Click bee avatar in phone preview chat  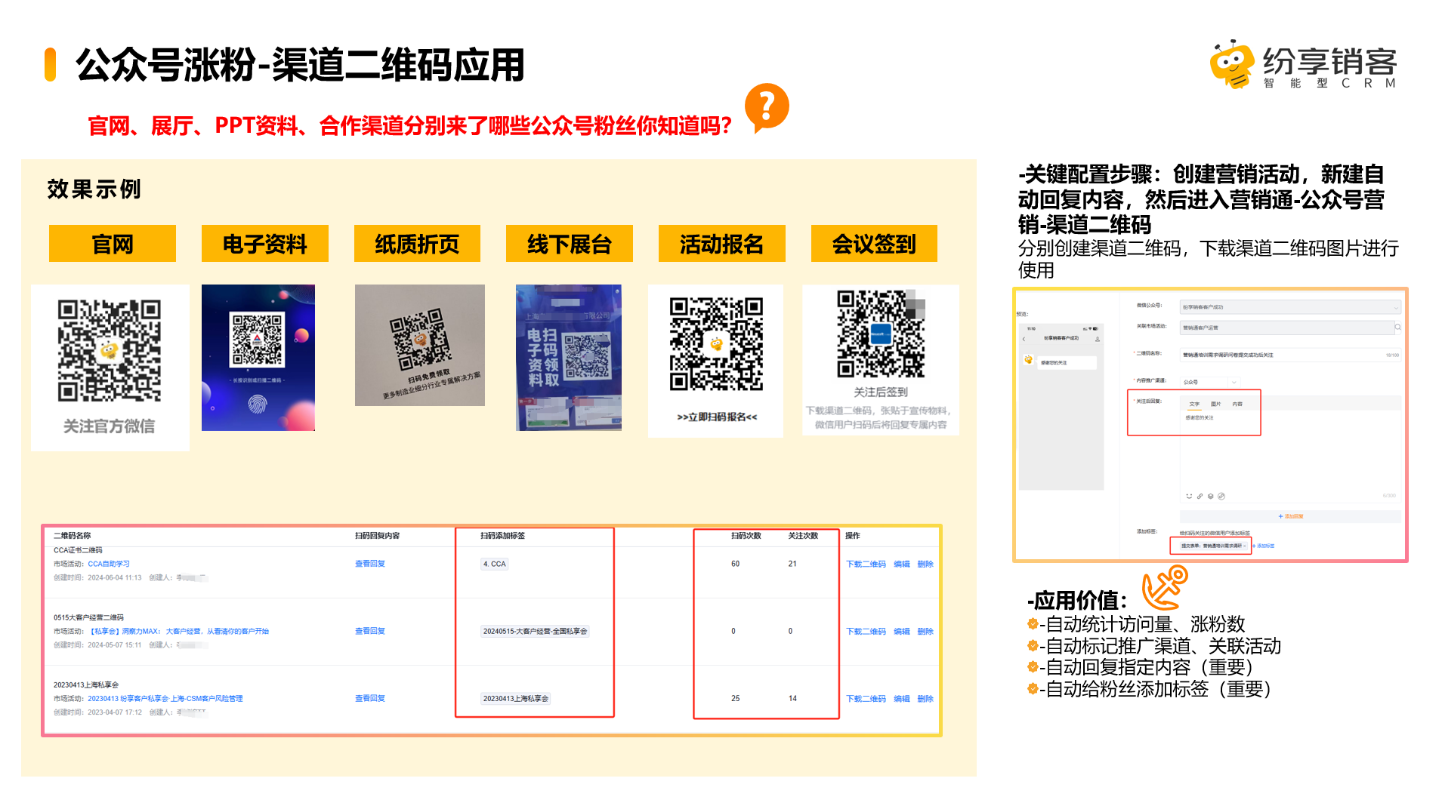1028,360
